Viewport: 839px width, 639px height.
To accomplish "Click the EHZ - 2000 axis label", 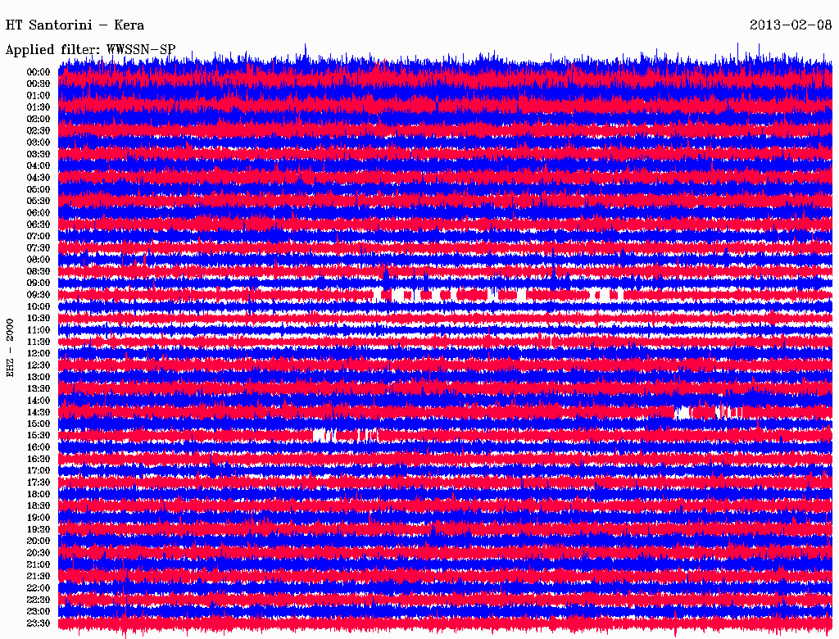I will 10,348.
